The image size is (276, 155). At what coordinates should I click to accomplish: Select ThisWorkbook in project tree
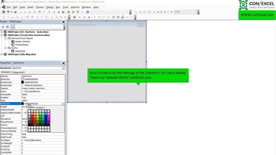point(22,45)
